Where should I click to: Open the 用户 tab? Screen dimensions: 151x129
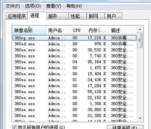(x=113, y=16)
